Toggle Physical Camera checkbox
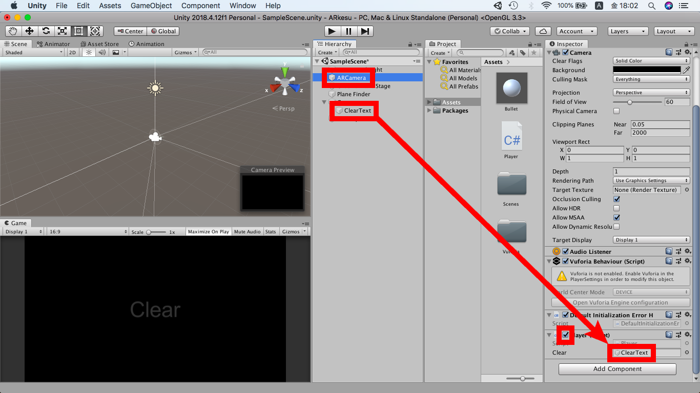 [616, 111]
